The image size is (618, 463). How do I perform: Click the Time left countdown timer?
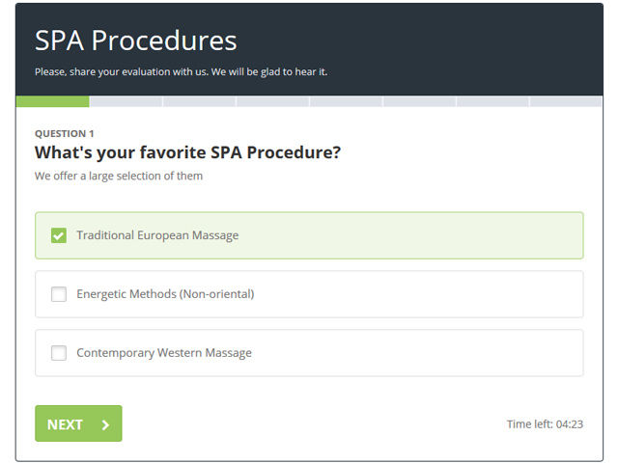pyautogui.click(x=545, y=424)
